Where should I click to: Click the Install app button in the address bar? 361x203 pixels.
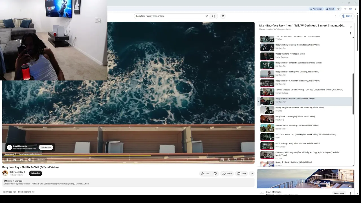pos(330,9)
